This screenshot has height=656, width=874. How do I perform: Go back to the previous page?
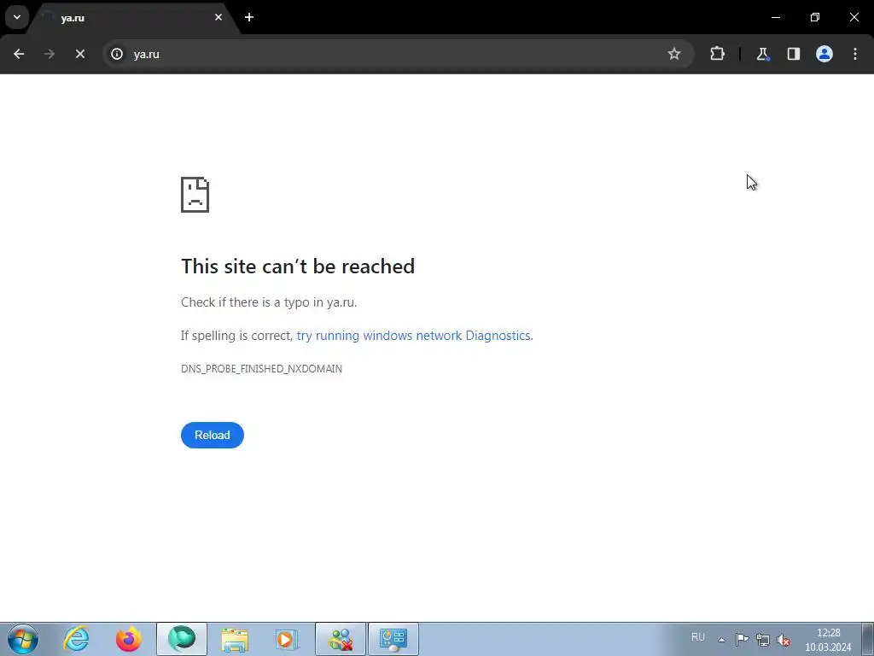[19, 54]
